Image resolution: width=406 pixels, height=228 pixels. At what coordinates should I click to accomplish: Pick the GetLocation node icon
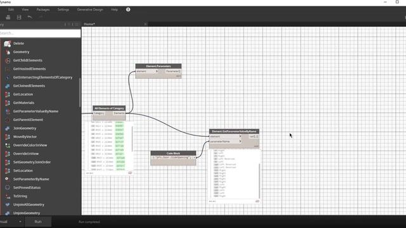7,94
